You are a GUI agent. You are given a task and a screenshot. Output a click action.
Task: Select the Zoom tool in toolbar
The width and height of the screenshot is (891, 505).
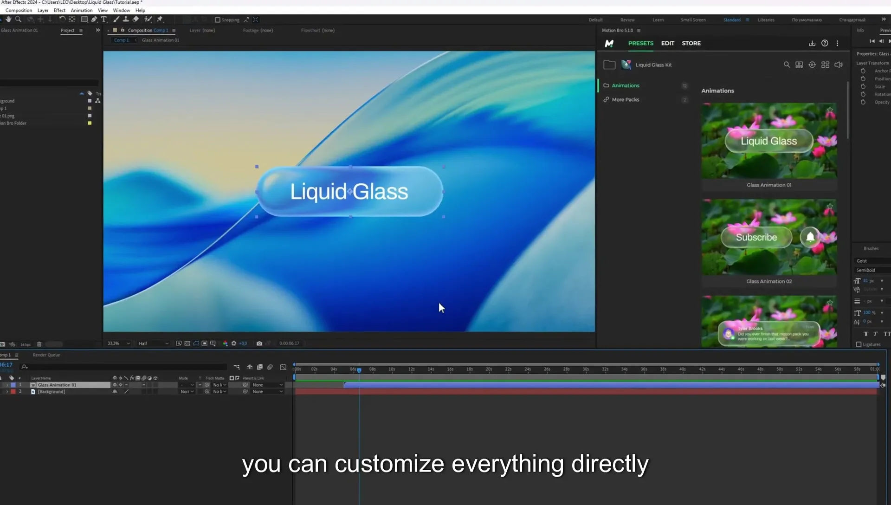18,19
